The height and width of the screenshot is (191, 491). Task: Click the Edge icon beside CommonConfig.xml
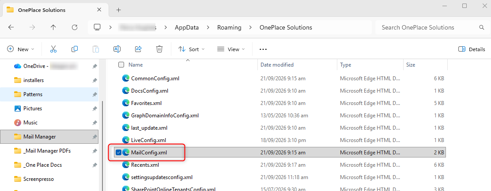click(x=126, y=79)
